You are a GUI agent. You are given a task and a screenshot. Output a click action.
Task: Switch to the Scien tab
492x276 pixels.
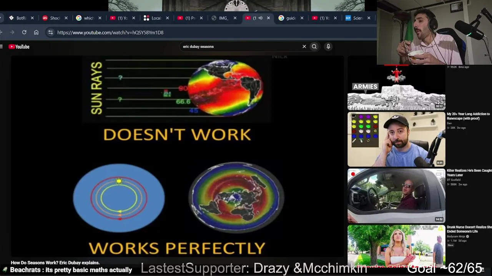pos(357,18)
